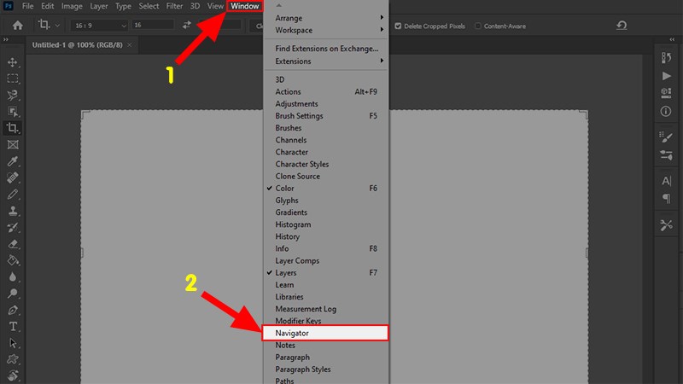Expand the Arrange submenu
683x384 pixels.
(326, 18)
